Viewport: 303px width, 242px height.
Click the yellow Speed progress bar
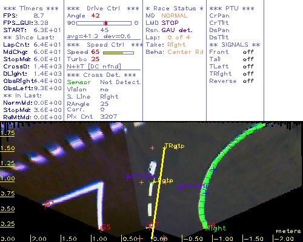click(118, 53)
